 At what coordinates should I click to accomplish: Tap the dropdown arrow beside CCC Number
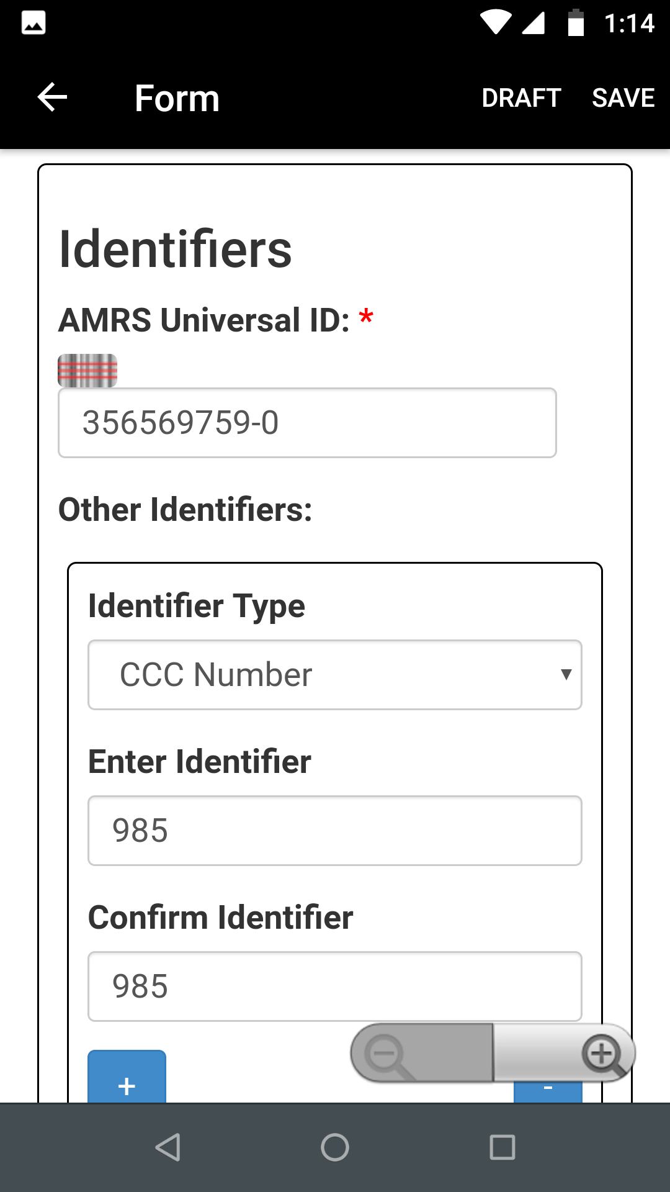click(x=566, y=675)
